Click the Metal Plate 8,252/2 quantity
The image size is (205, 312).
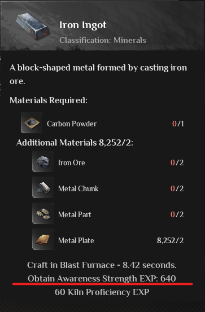click(x=171, y=240)
